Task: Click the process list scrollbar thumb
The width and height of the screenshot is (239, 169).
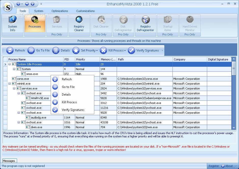Action: [x=234, y=68]
